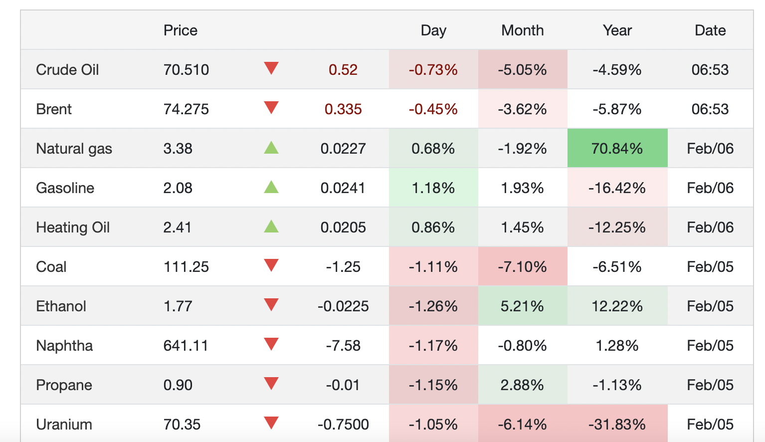
Task: Click Coal monthly change -7.10%
Action: tap(523, 266)
